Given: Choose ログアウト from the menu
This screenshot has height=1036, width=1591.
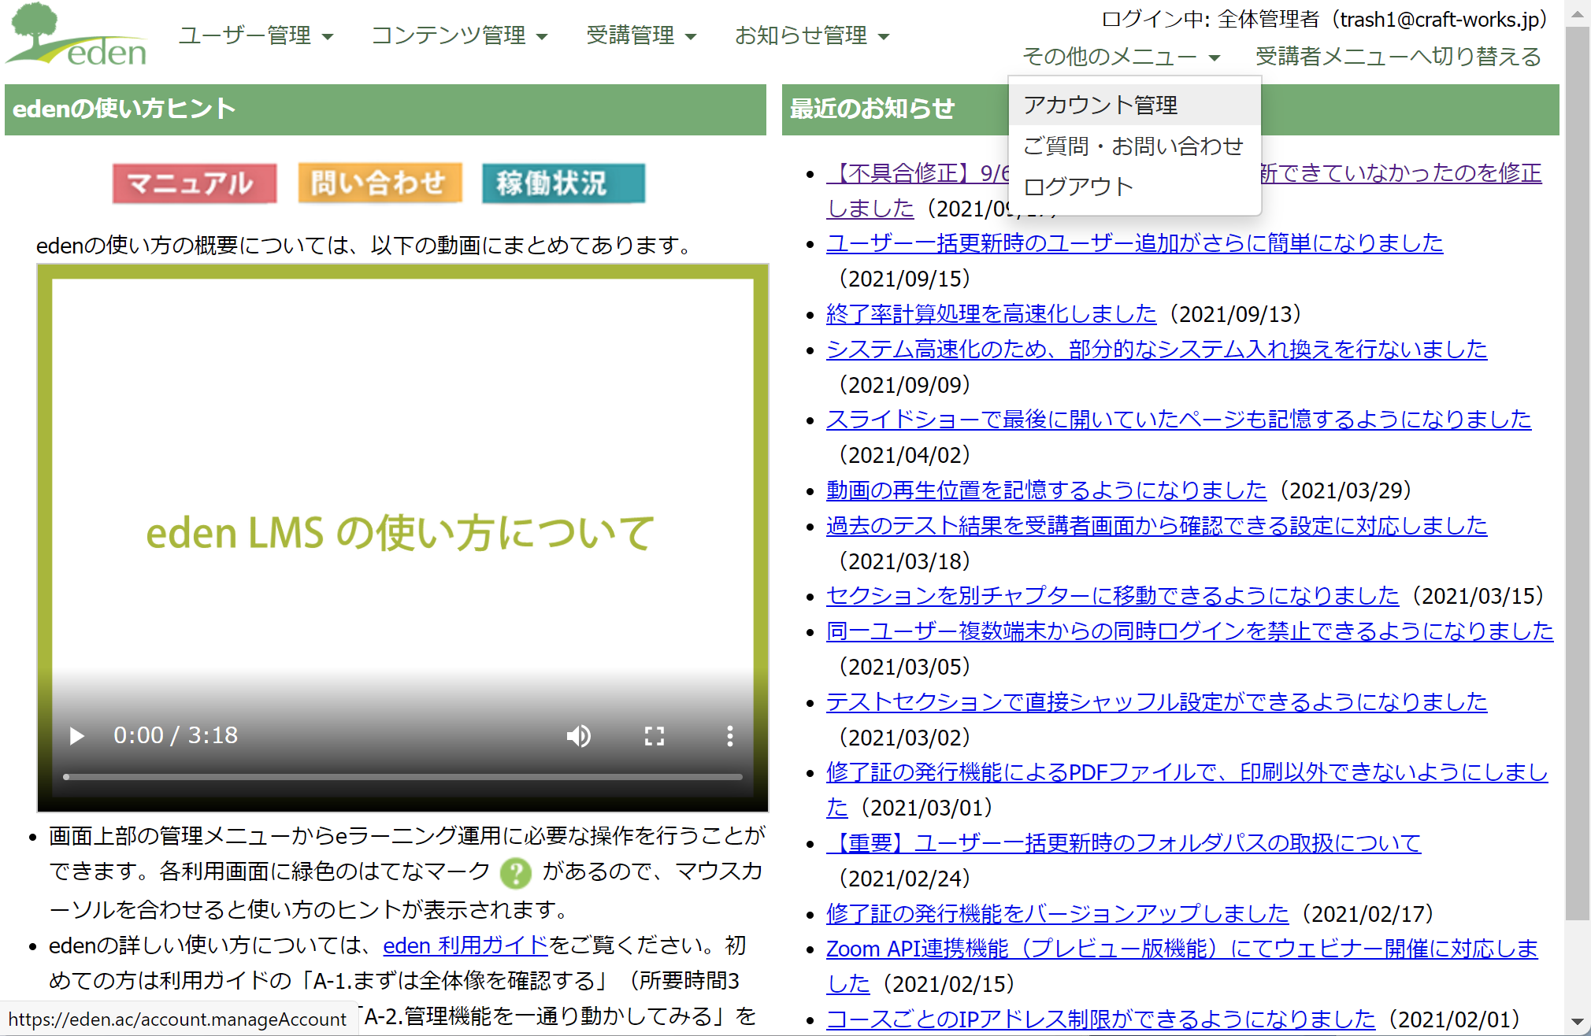Looking at the screenshot, I should 1134,187.
